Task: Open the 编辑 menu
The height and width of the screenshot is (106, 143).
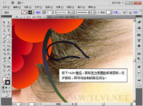Action: pos(17,7)
